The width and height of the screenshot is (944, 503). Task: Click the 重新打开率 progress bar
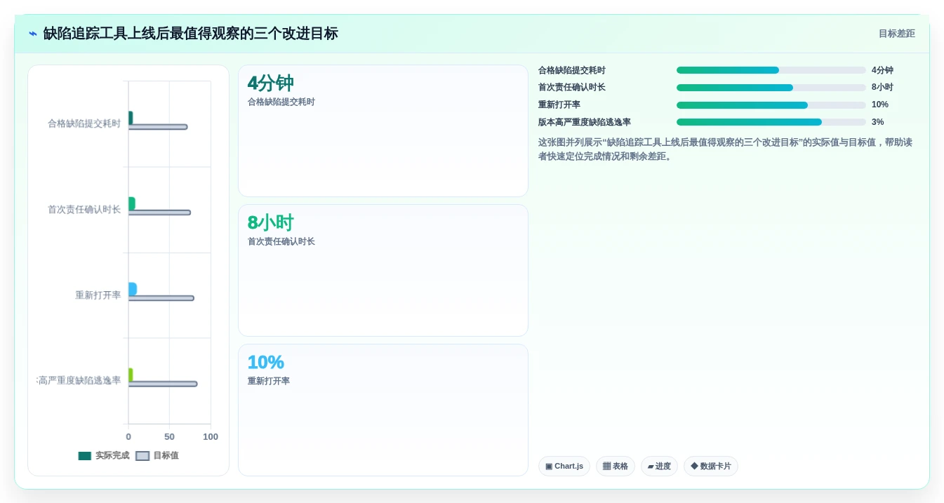[771, 105]
